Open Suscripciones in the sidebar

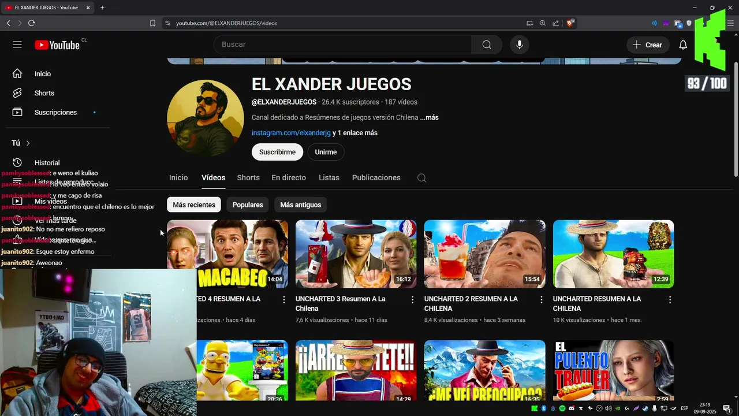tap(55, 112)
